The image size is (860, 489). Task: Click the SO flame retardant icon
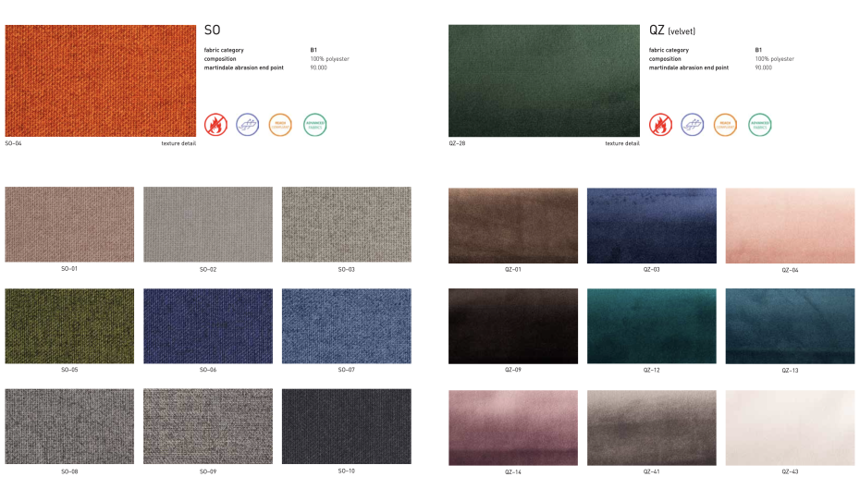tap(215, 125)
